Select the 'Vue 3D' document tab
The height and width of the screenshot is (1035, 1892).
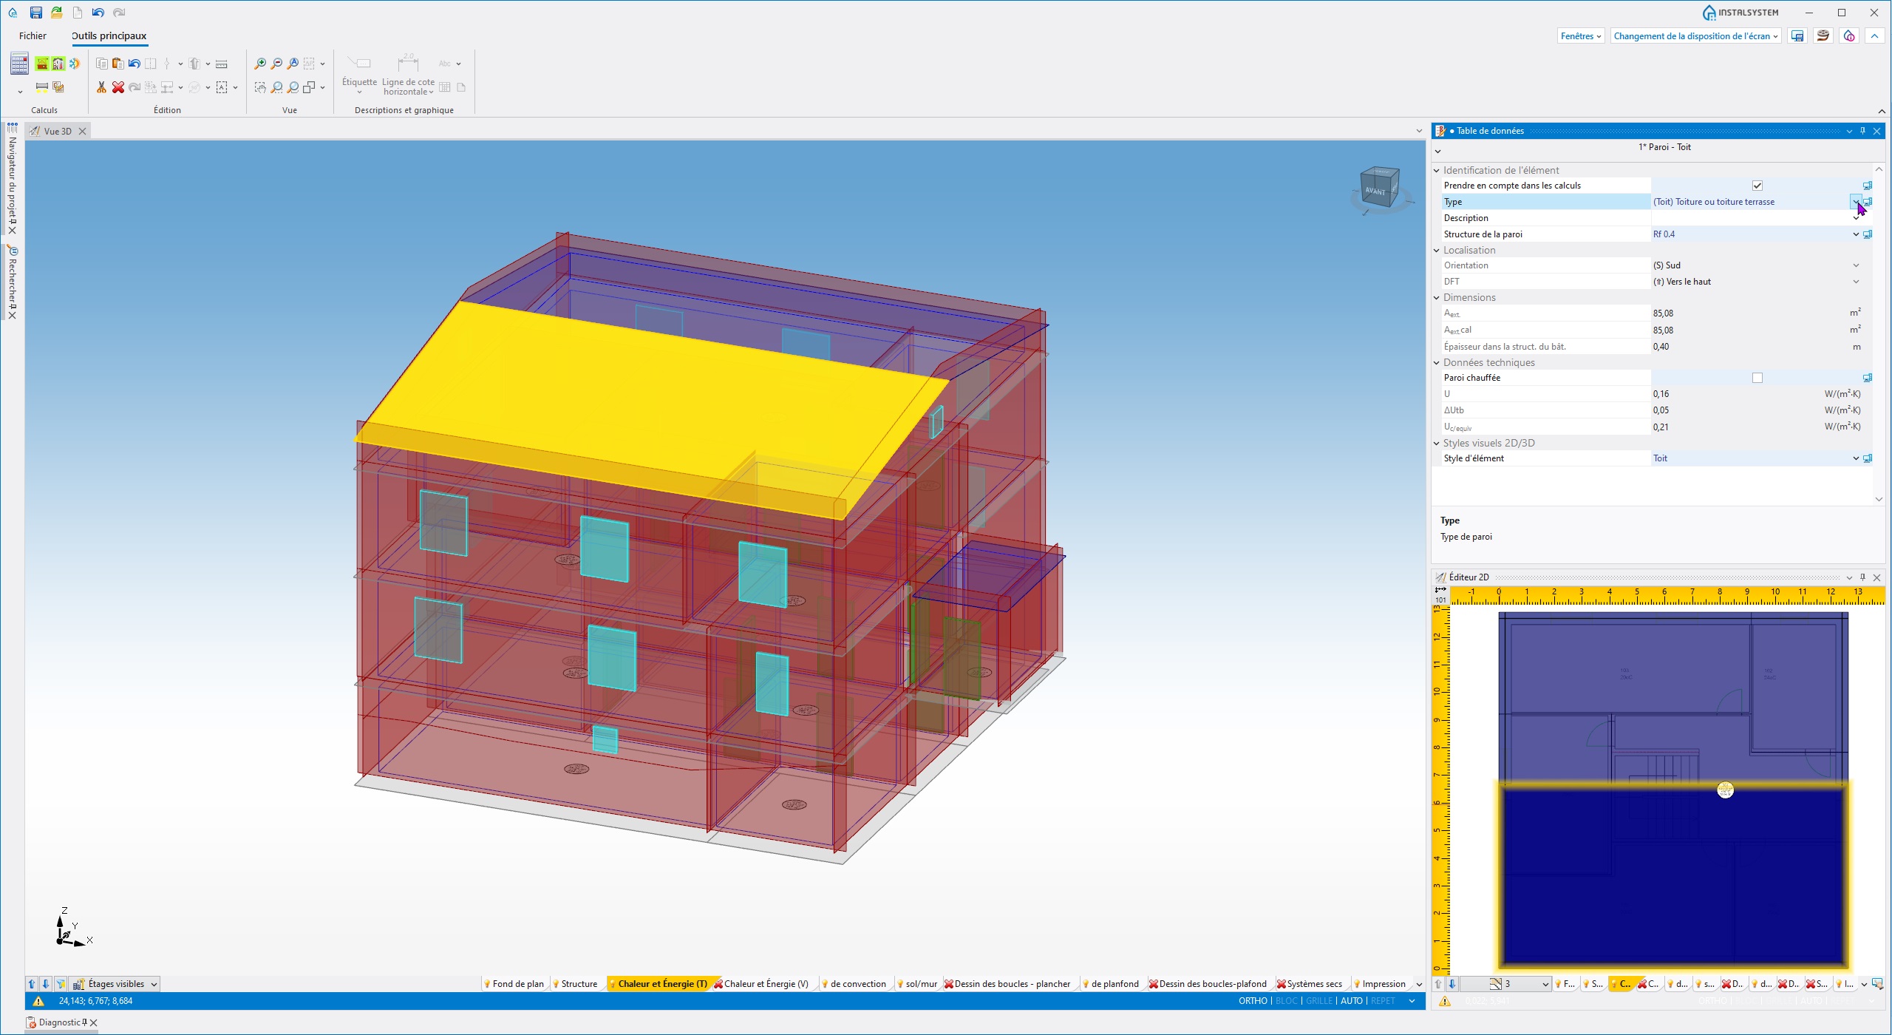pos(58,132)
